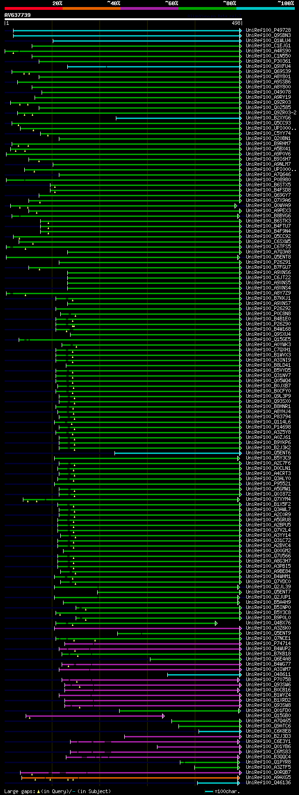Click the UniRef100_Q0WVA9 hit label

pos(268,205)
